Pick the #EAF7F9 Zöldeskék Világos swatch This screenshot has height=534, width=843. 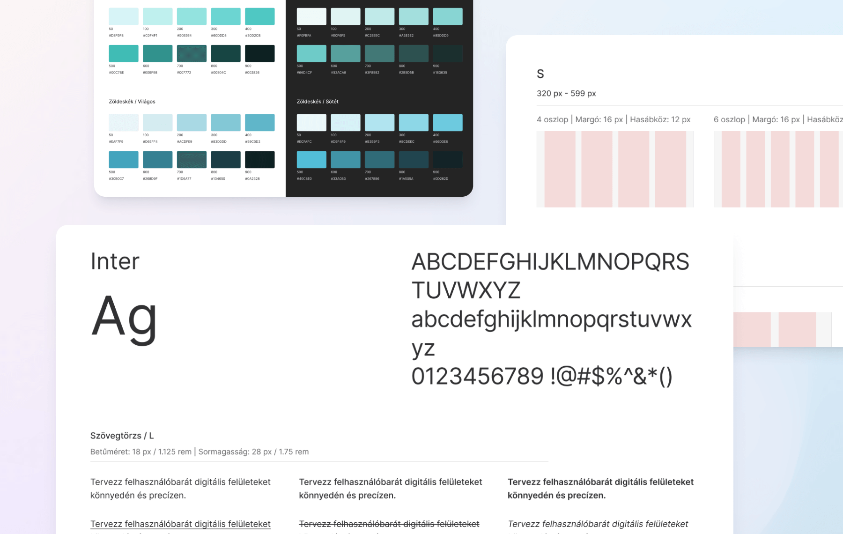point(124,122)
